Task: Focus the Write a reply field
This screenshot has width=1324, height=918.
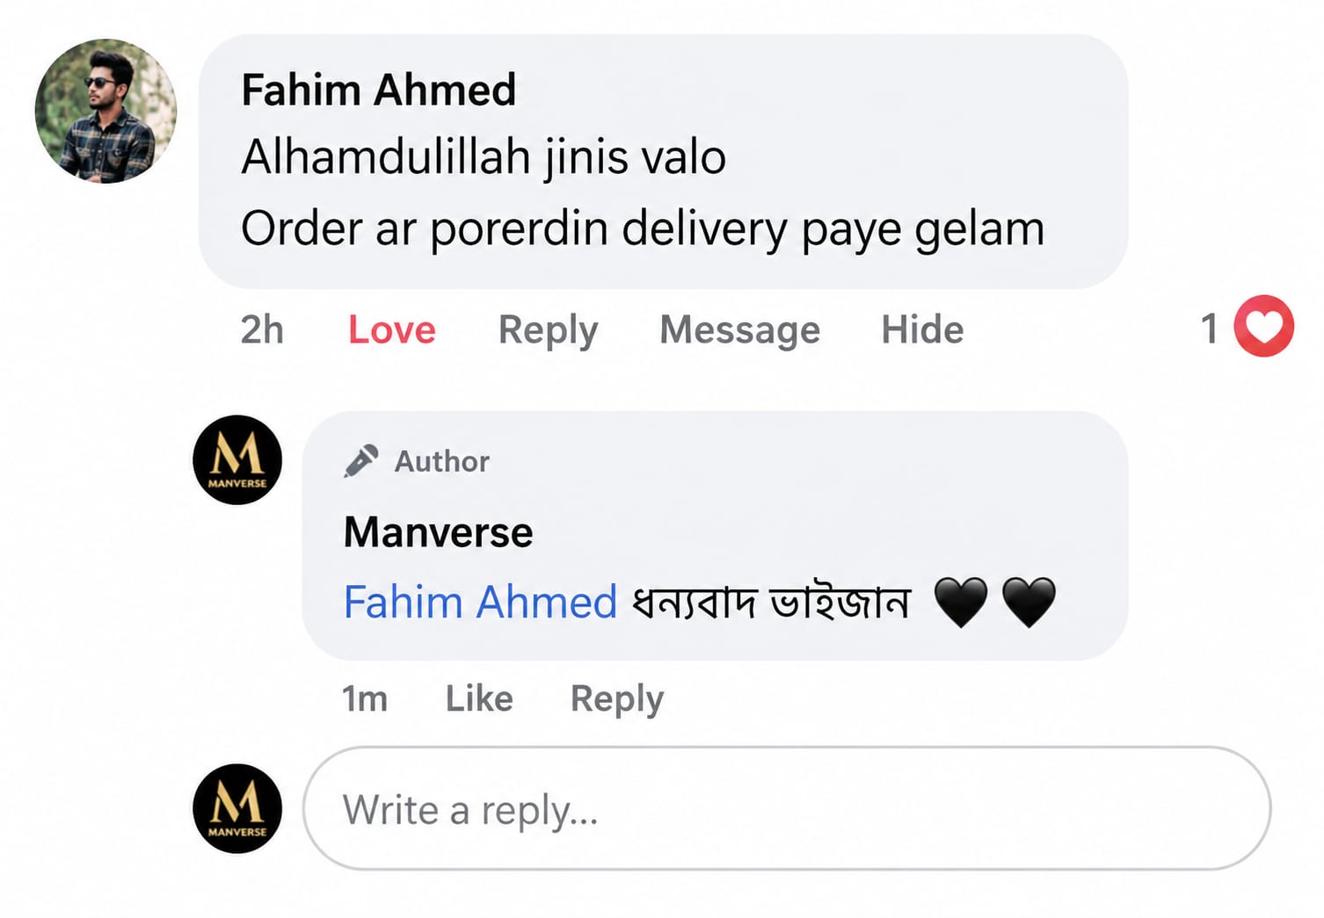Action: pos(787,809)
